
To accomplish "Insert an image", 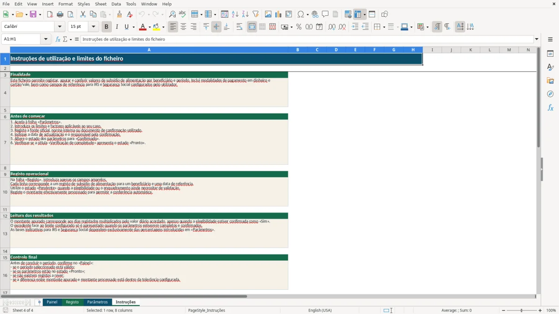I will coord(268,14).
